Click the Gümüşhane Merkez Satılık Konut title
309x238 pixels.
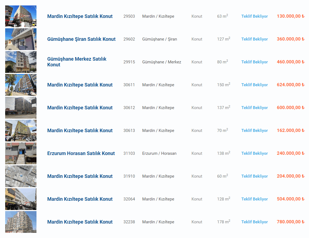[x=77, y=62]
